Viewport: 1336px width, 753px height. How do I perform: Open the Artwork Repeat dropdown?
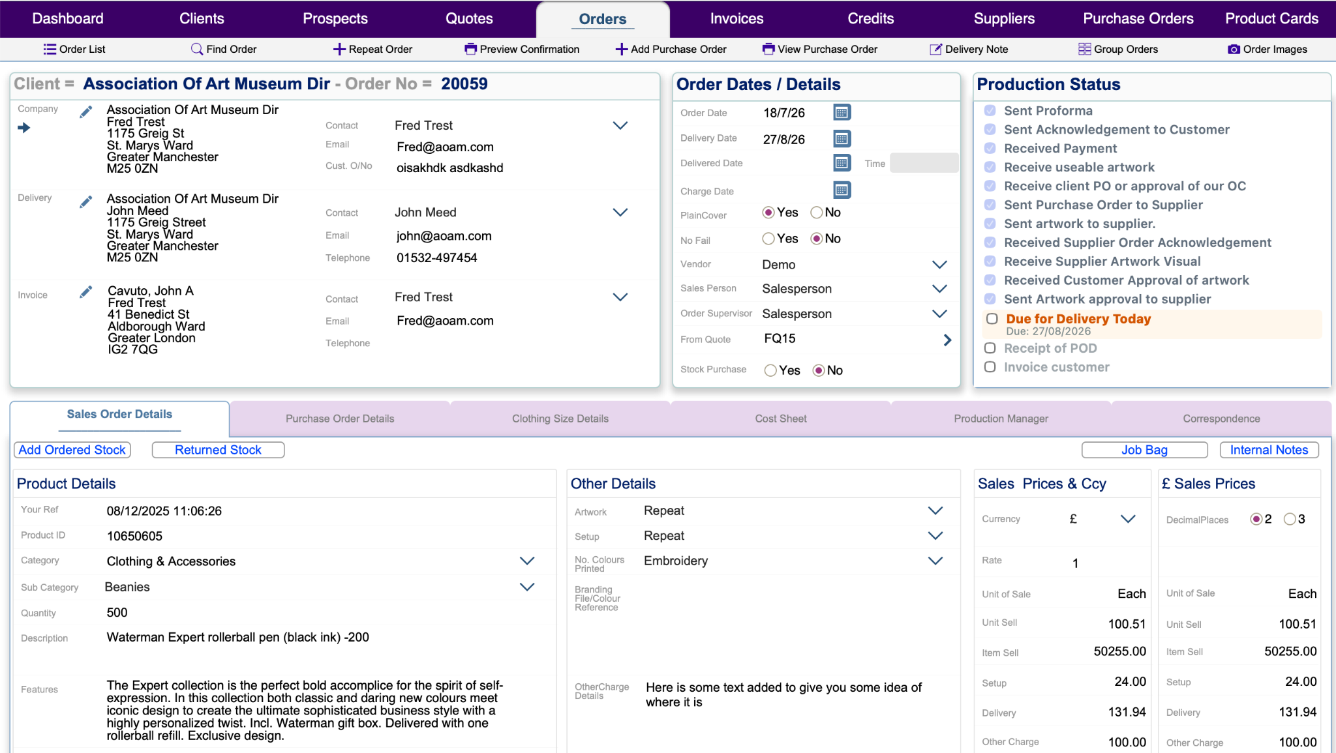[935, 510]
